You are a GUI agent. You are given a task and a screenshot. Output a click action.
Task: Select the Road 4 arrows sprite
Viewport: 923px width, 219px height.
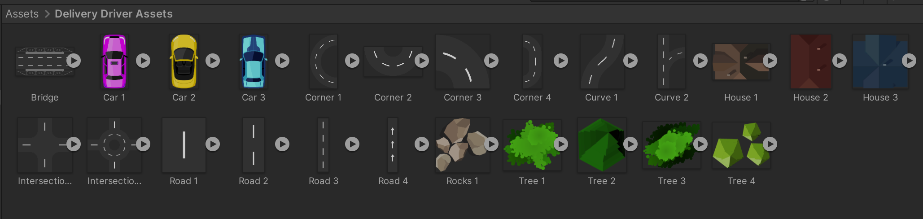(x=393, y=145)
